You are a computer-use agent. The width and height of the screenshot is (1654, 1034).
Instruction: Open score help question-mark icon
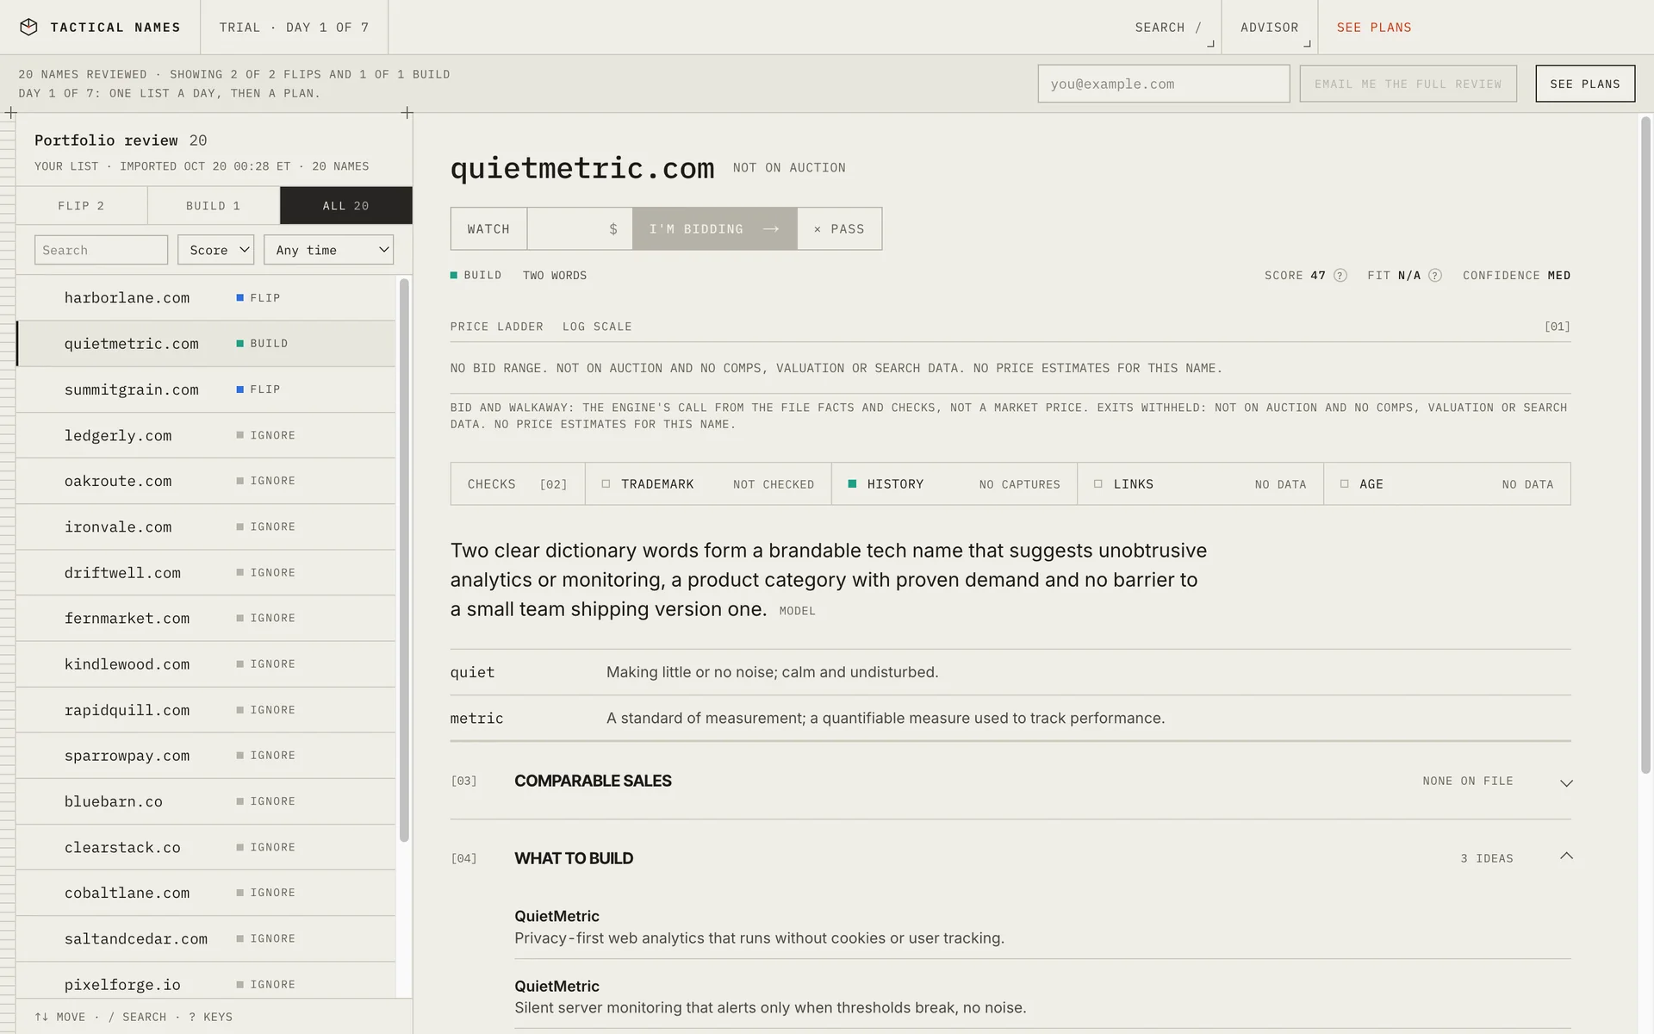pos(1340,276)
